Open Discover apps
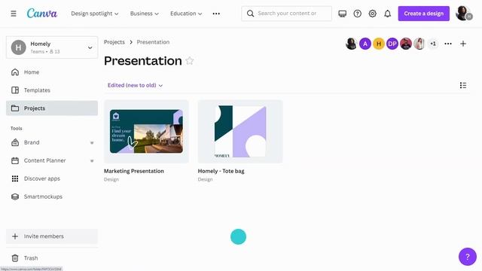 (52, 178)
